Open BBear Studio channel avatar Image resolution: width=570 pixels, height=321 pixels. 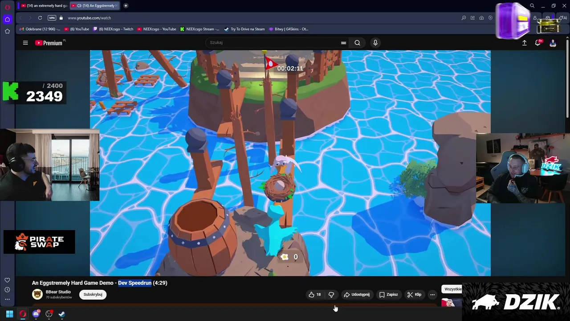[x=37, y=294]
